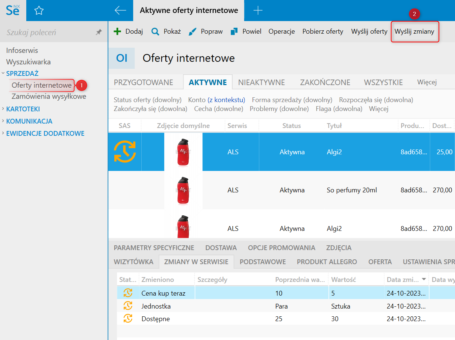Click the brush Popraw icon

coord(192,31)
